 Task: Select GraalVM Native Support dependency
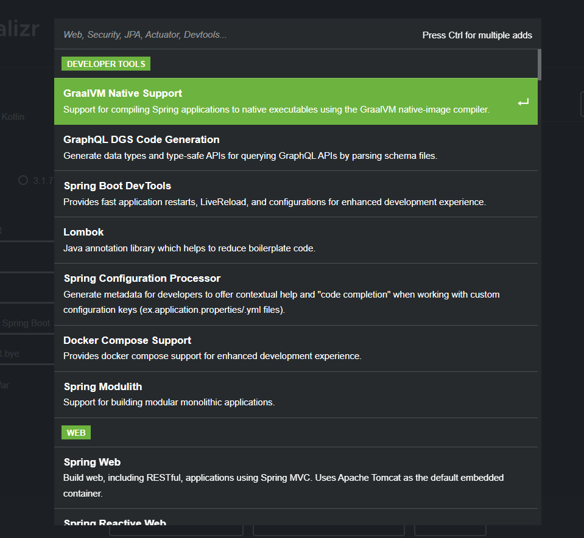click(x=296, y=101)
